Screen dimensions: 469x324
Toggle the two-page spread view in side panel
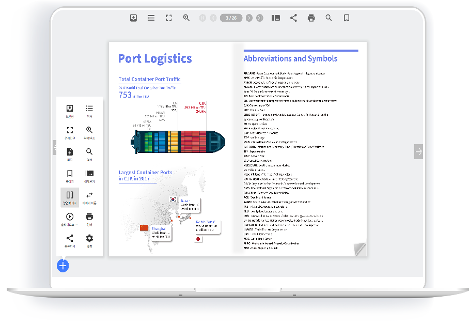[x=70, y=197]
